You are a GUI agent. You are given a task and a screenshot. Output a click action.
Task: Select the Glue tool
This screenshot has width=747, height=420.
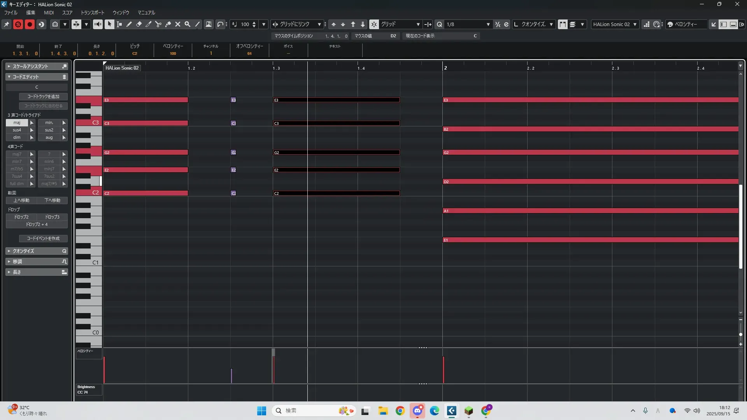click(168, 24)
